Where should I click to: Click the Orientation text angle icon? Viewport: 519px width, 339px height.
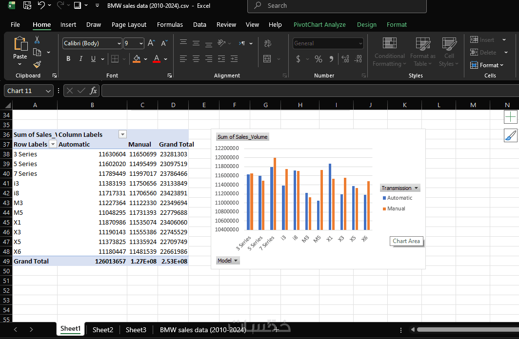tap(221, 43)
